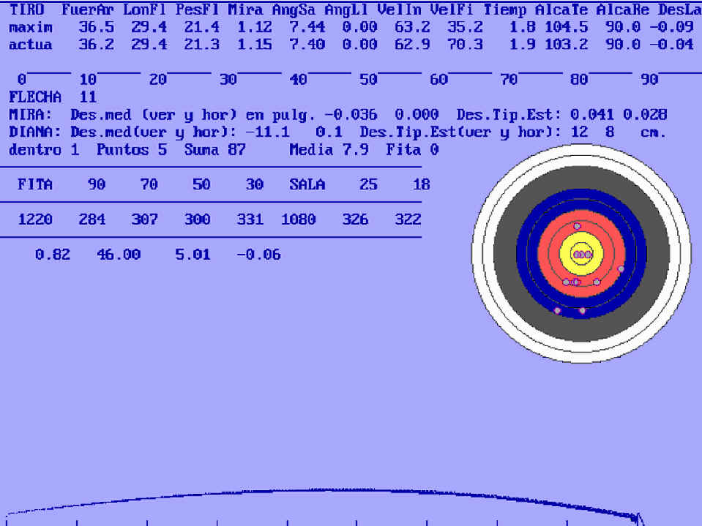Click the Tiemp column header
Screen dimensions: 702x526
504,10
